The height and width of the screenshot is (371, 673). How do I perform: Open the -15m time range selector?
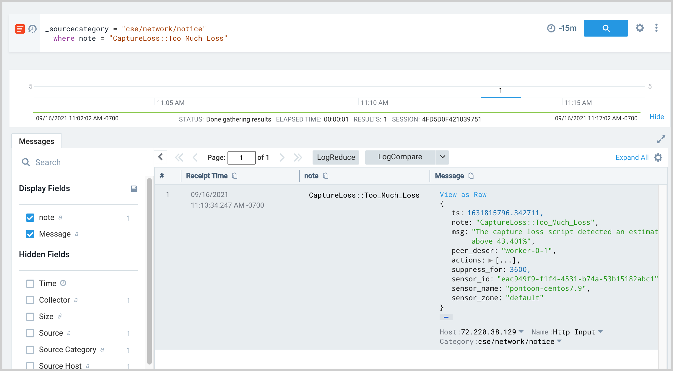click(562, 28)
